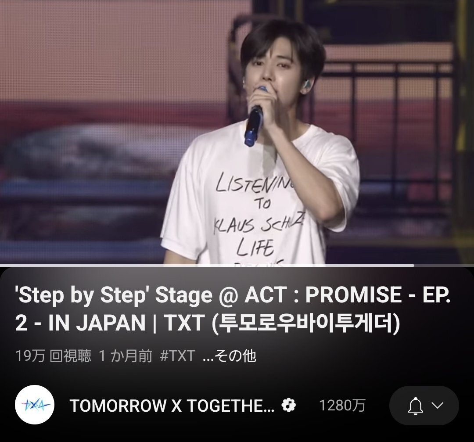The height and width of the screenshot is (442, 474).
Task: Tap the video player frame
Action: click(237, 132)
